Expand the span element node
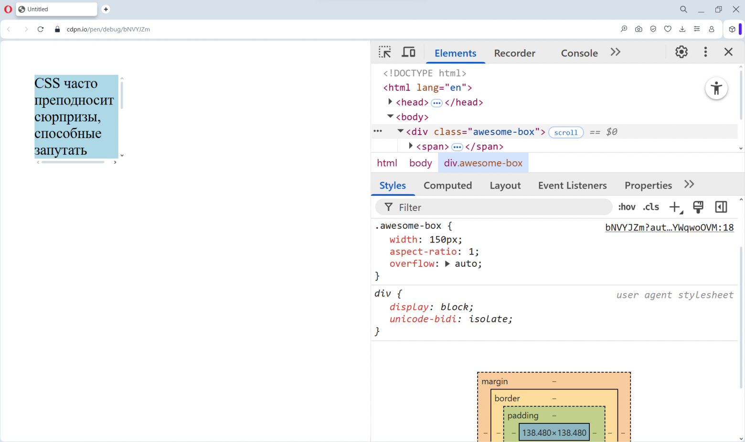This screenshot has height=442, width=745. click(411, 146)
